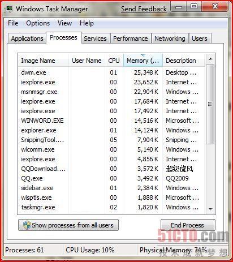Click the 3,492 K memory value
This screenshot has width=233, height=262.
[148, 178]
